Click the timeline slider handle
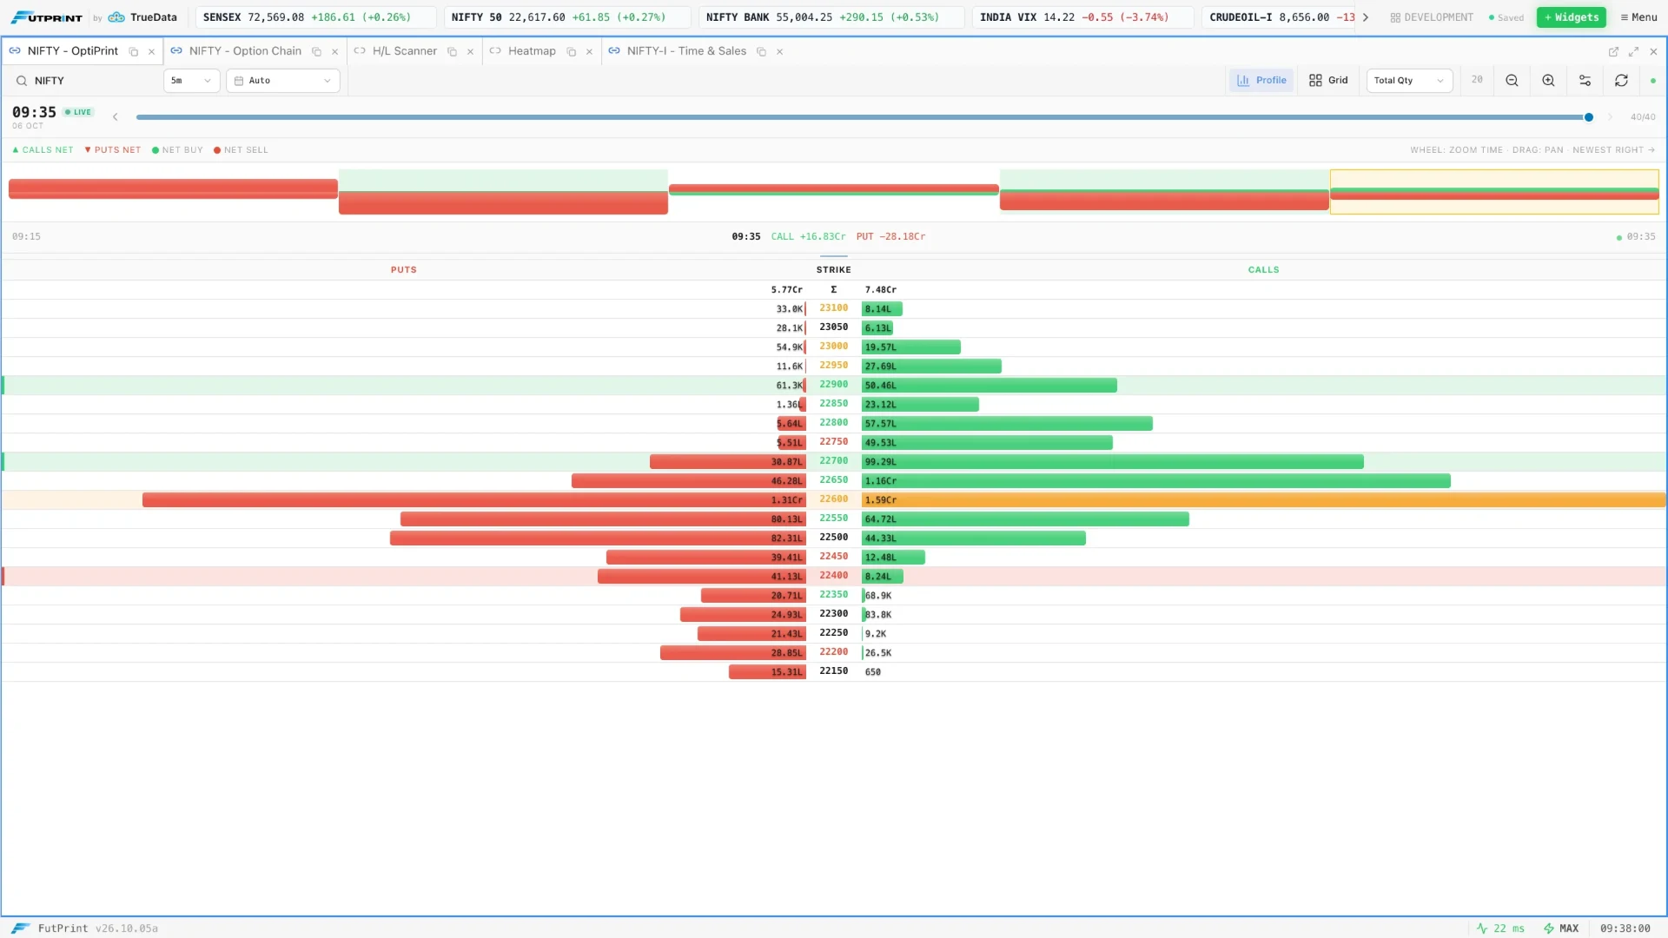Viewport: 1668px width, 938px height. [1589, 117]
